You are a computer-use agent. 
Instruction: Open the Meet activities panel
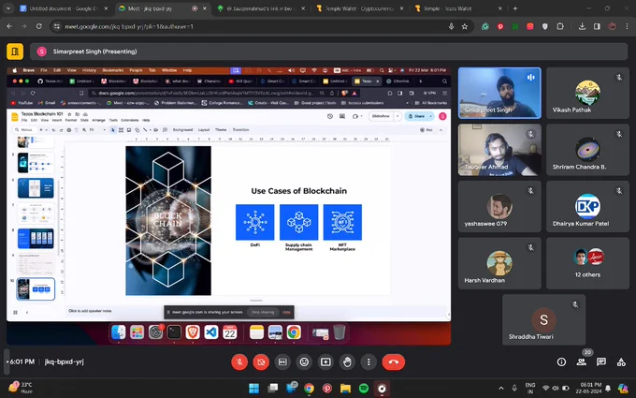(x=621, y=361)
